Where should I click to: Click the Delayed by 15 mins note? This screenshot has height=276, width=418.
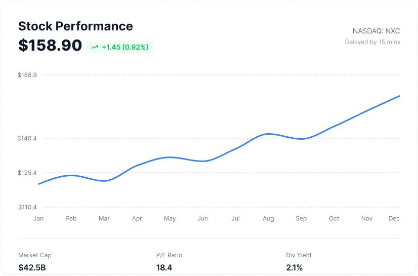pos(372,42)
